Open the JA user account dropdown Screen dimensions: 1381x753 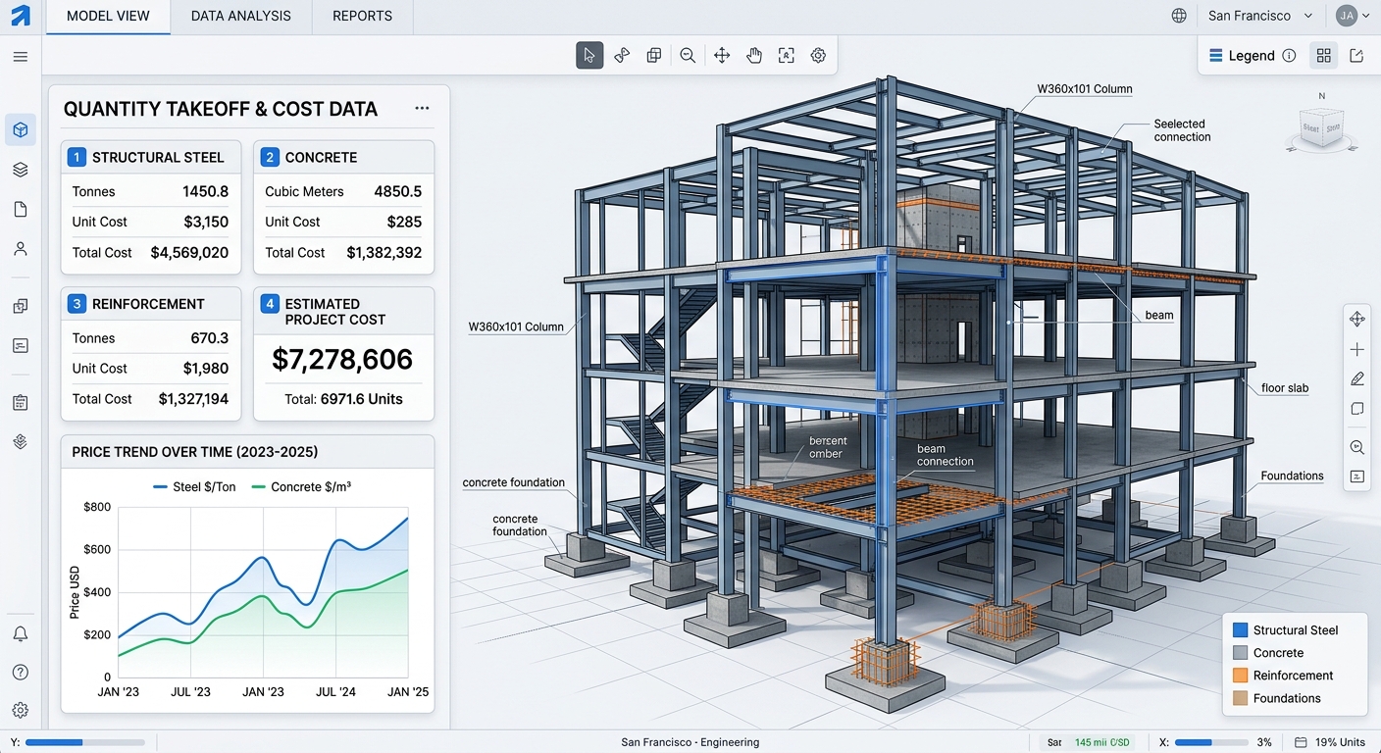point(1353,16)
